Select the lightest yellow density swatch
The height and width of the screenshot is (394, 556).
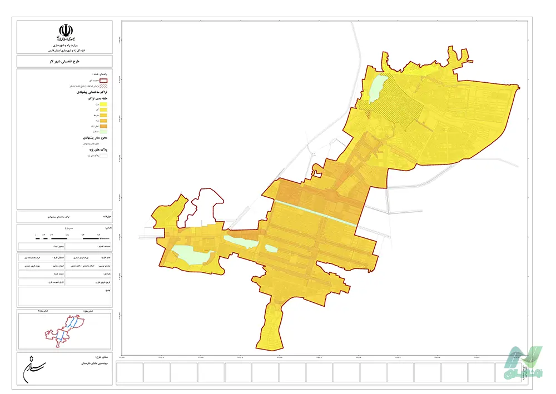coord(103,105)
